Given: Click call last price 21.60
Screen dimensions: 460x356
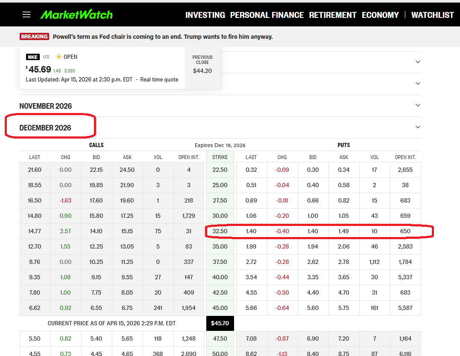Looking at the screenshot, I should point(35,170).
